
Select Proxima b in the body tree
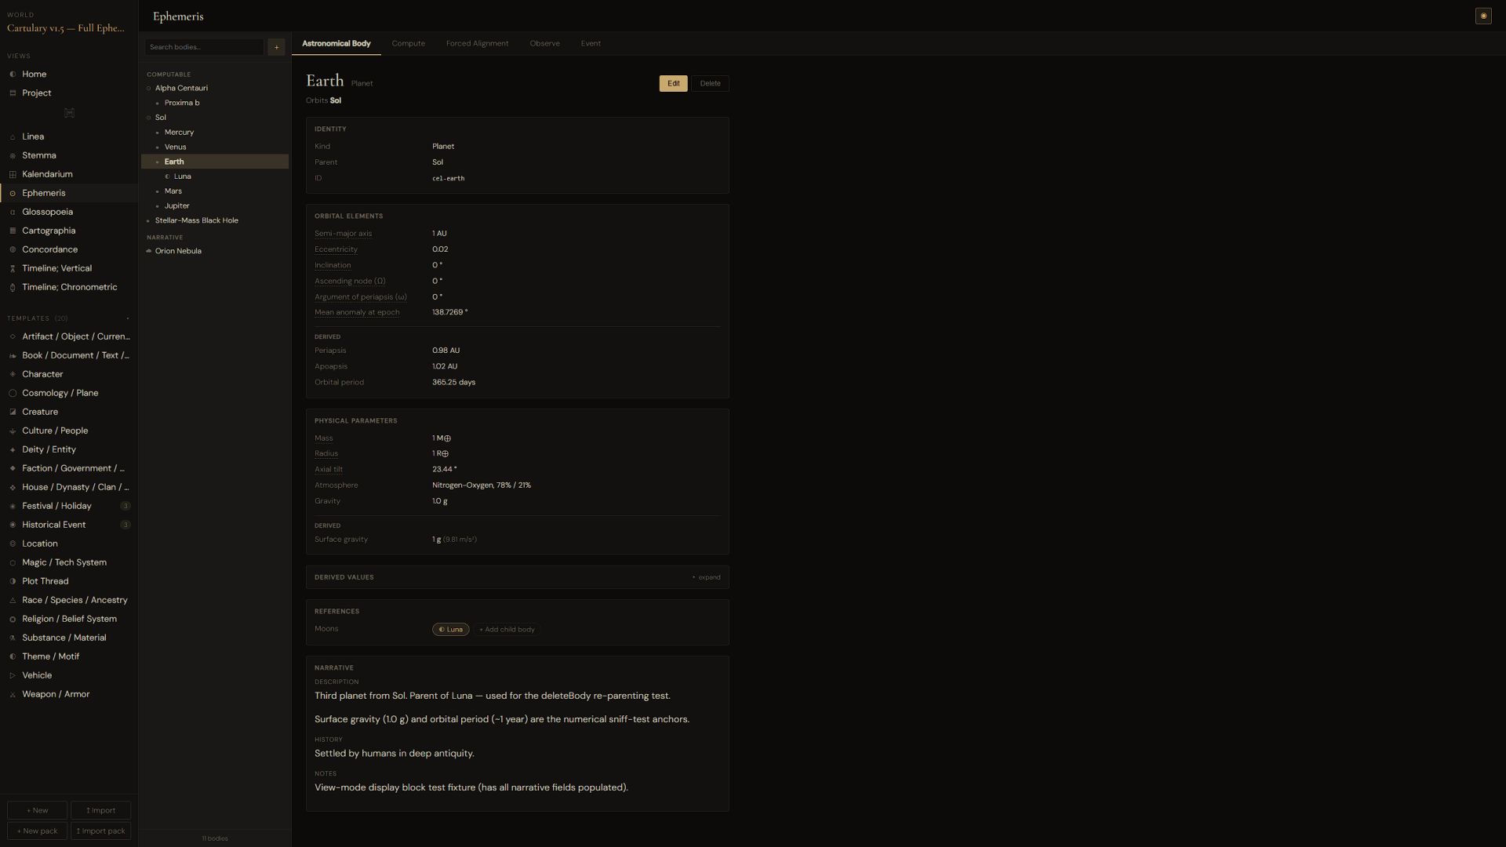click(x=215, y=104)
